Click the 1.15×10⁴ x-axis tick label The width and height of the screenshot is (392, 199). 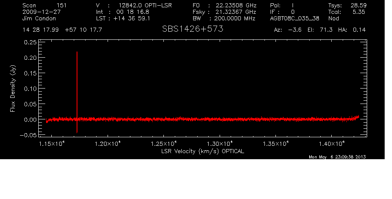[52, 144]
